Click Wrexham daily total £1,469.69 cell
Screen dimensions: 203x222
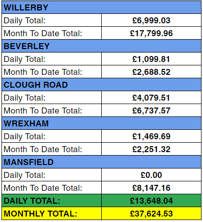click(x=151, y=136)
